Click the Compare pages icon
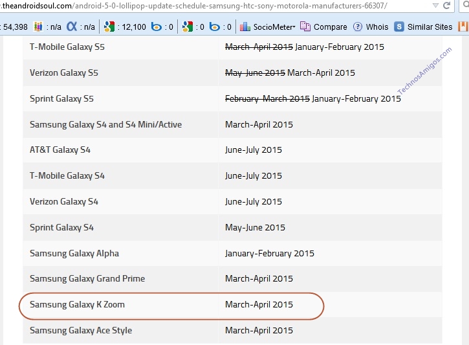The height and width of the screenshot is (345, 469). (x=305, y=27)
